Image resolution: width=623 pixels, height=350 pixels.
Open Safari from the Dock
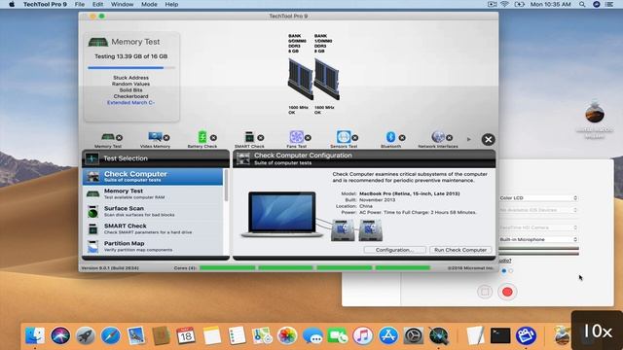(x=111, y=335)
